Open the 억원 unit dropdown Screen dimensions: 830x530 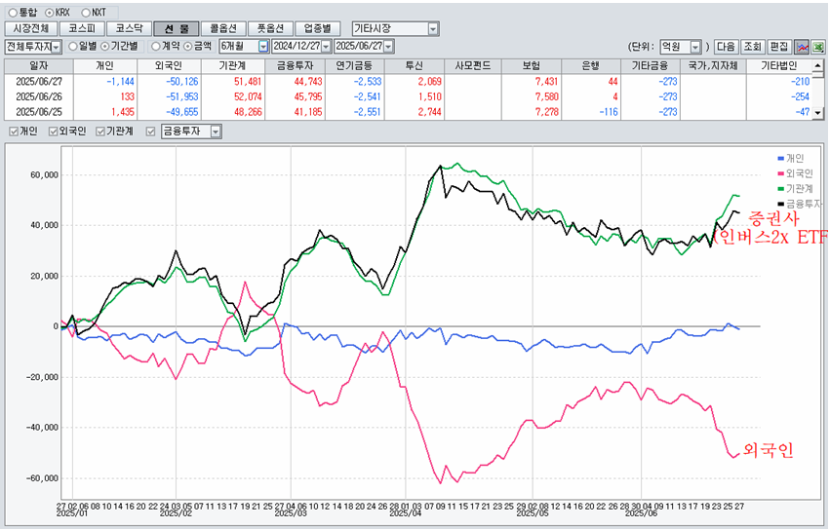click(694, 47)
